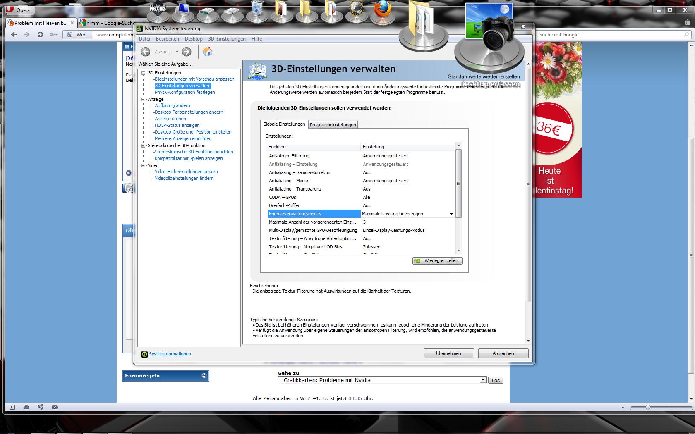Reload the page in Opera
This screenshot has width=695, height=434.
(x=40, y=35)
